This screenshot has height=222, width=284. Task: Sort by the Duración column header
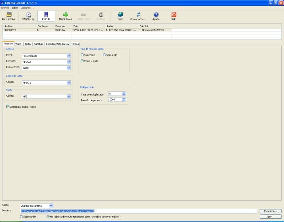(x=63, y=26)
